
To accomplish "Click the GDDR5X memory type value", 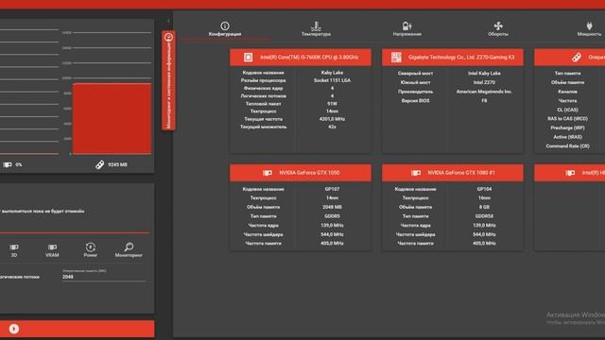I will 484,216.
